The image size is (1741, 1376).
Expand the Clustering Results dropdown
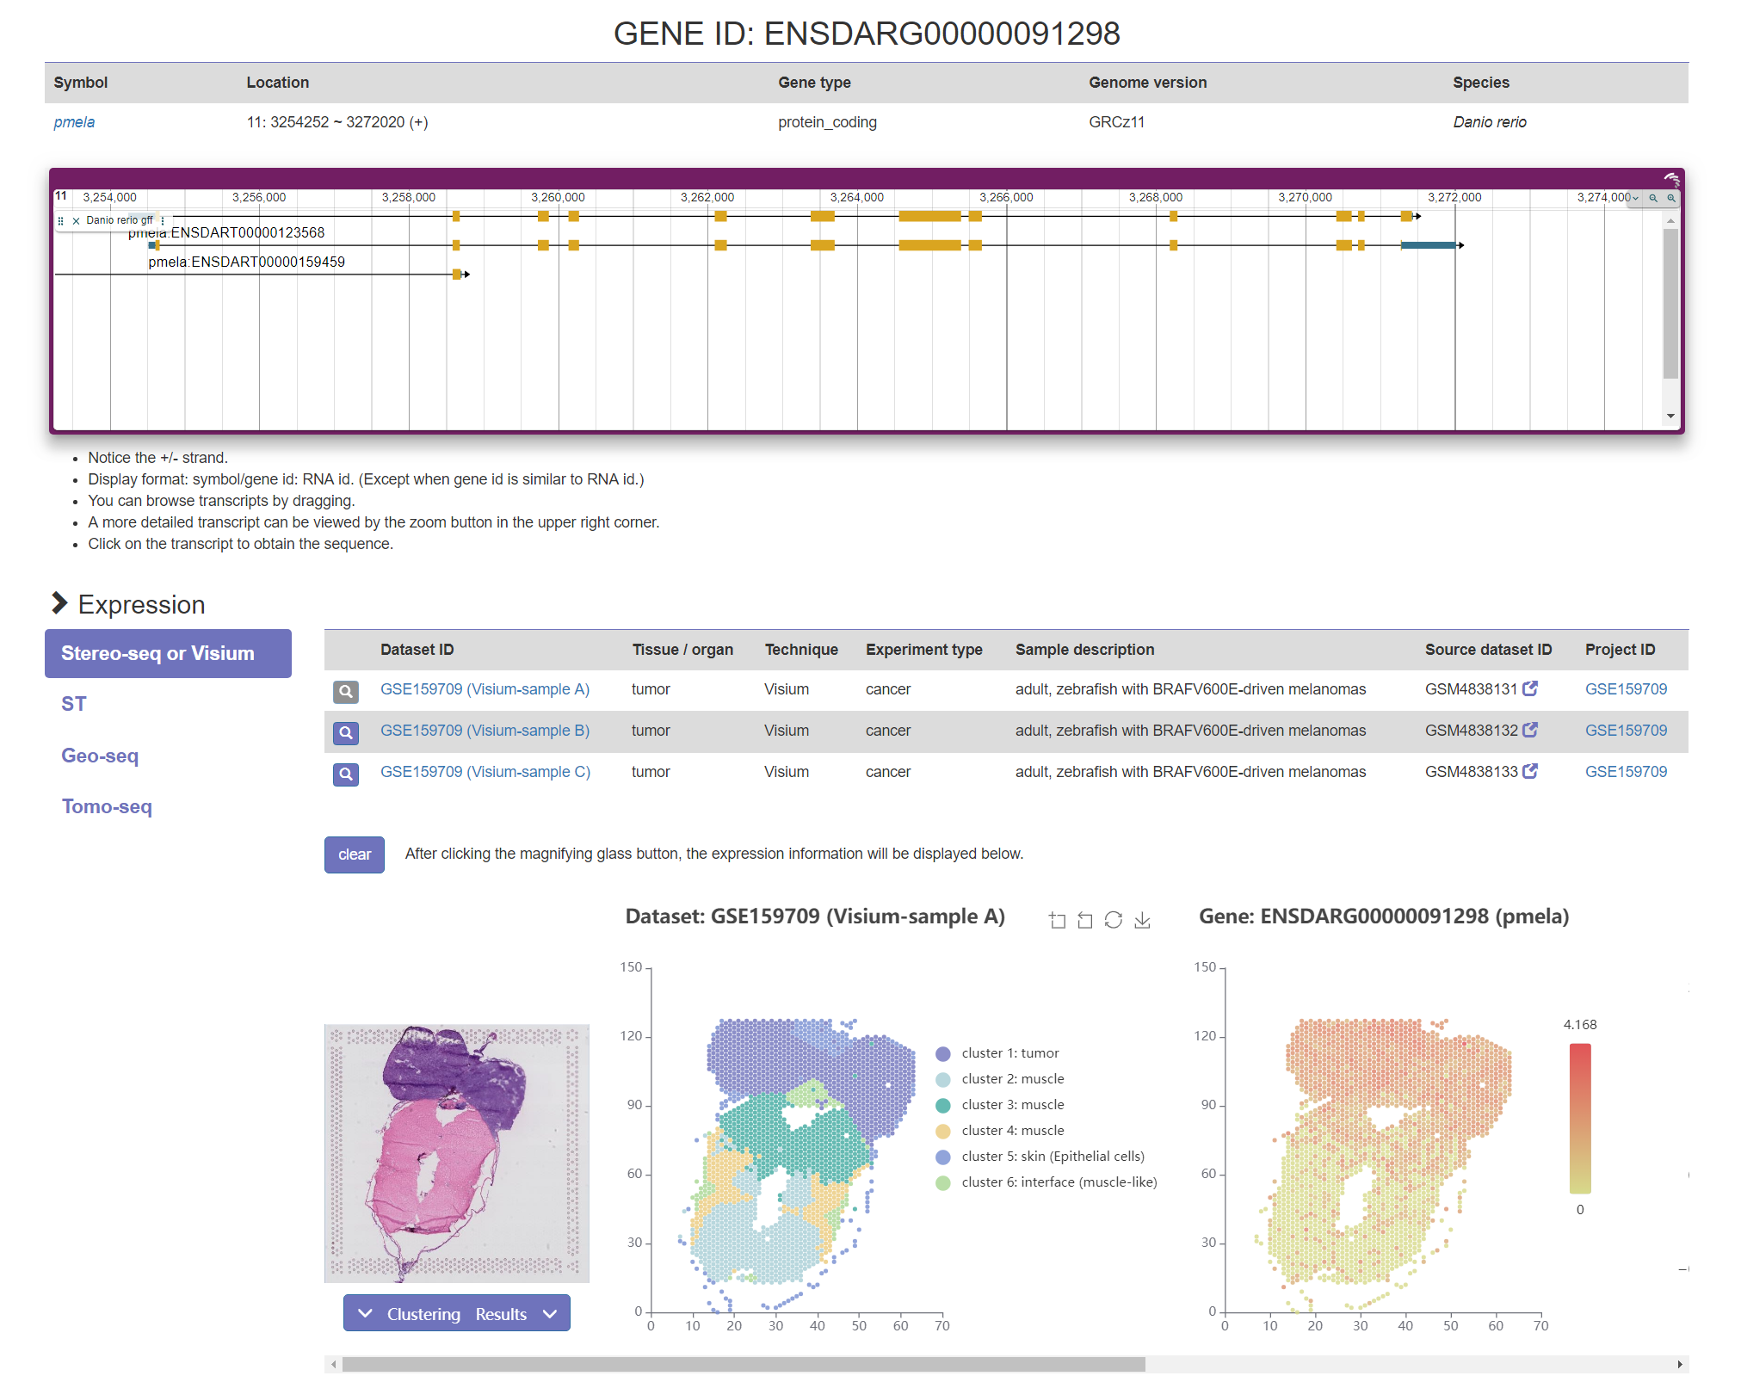pyautogui.click(x=456, y=1314)
